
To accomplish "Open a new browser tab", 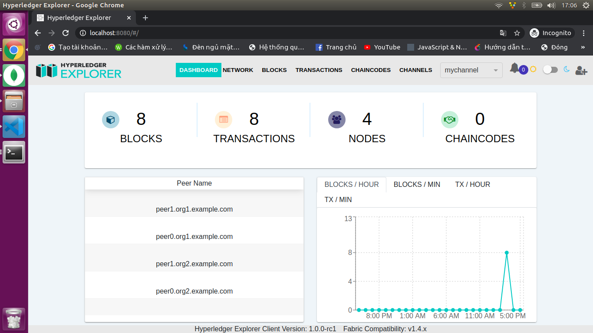I will [145, 18].
